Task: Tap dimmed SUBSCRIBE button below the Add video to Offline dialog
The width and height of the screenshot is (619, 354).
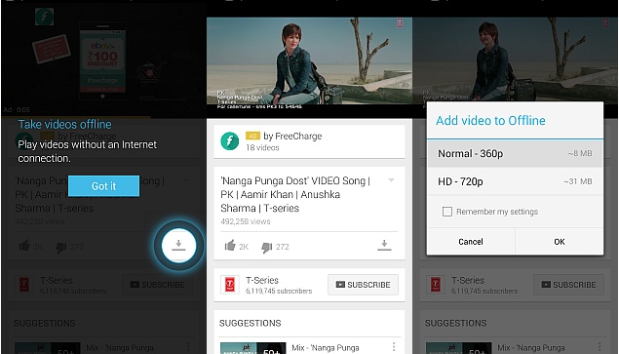Action: (x=569, y=285)
